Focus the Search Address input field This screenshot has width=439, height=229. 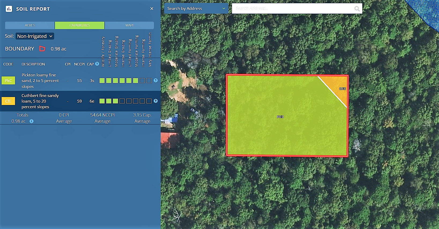point(294,9)
